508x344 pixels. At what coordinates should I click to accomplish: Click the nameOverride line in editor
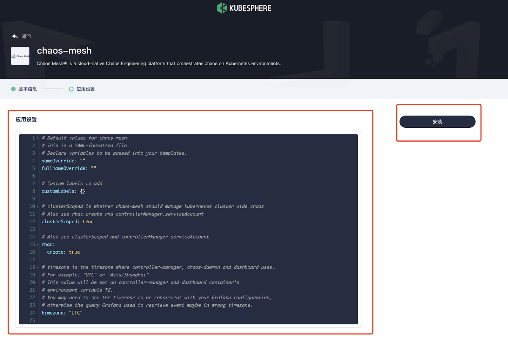tap(63, 161)
